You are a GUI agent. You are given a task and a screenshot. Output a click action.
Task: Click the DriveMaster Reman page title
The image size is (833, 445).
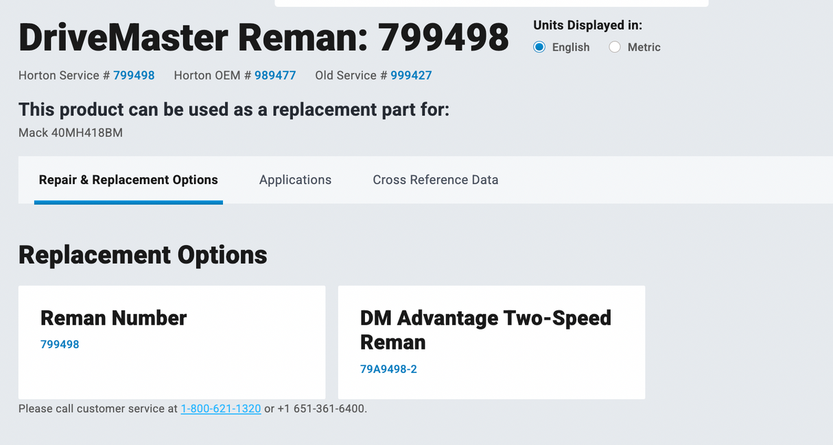(263, 37)
